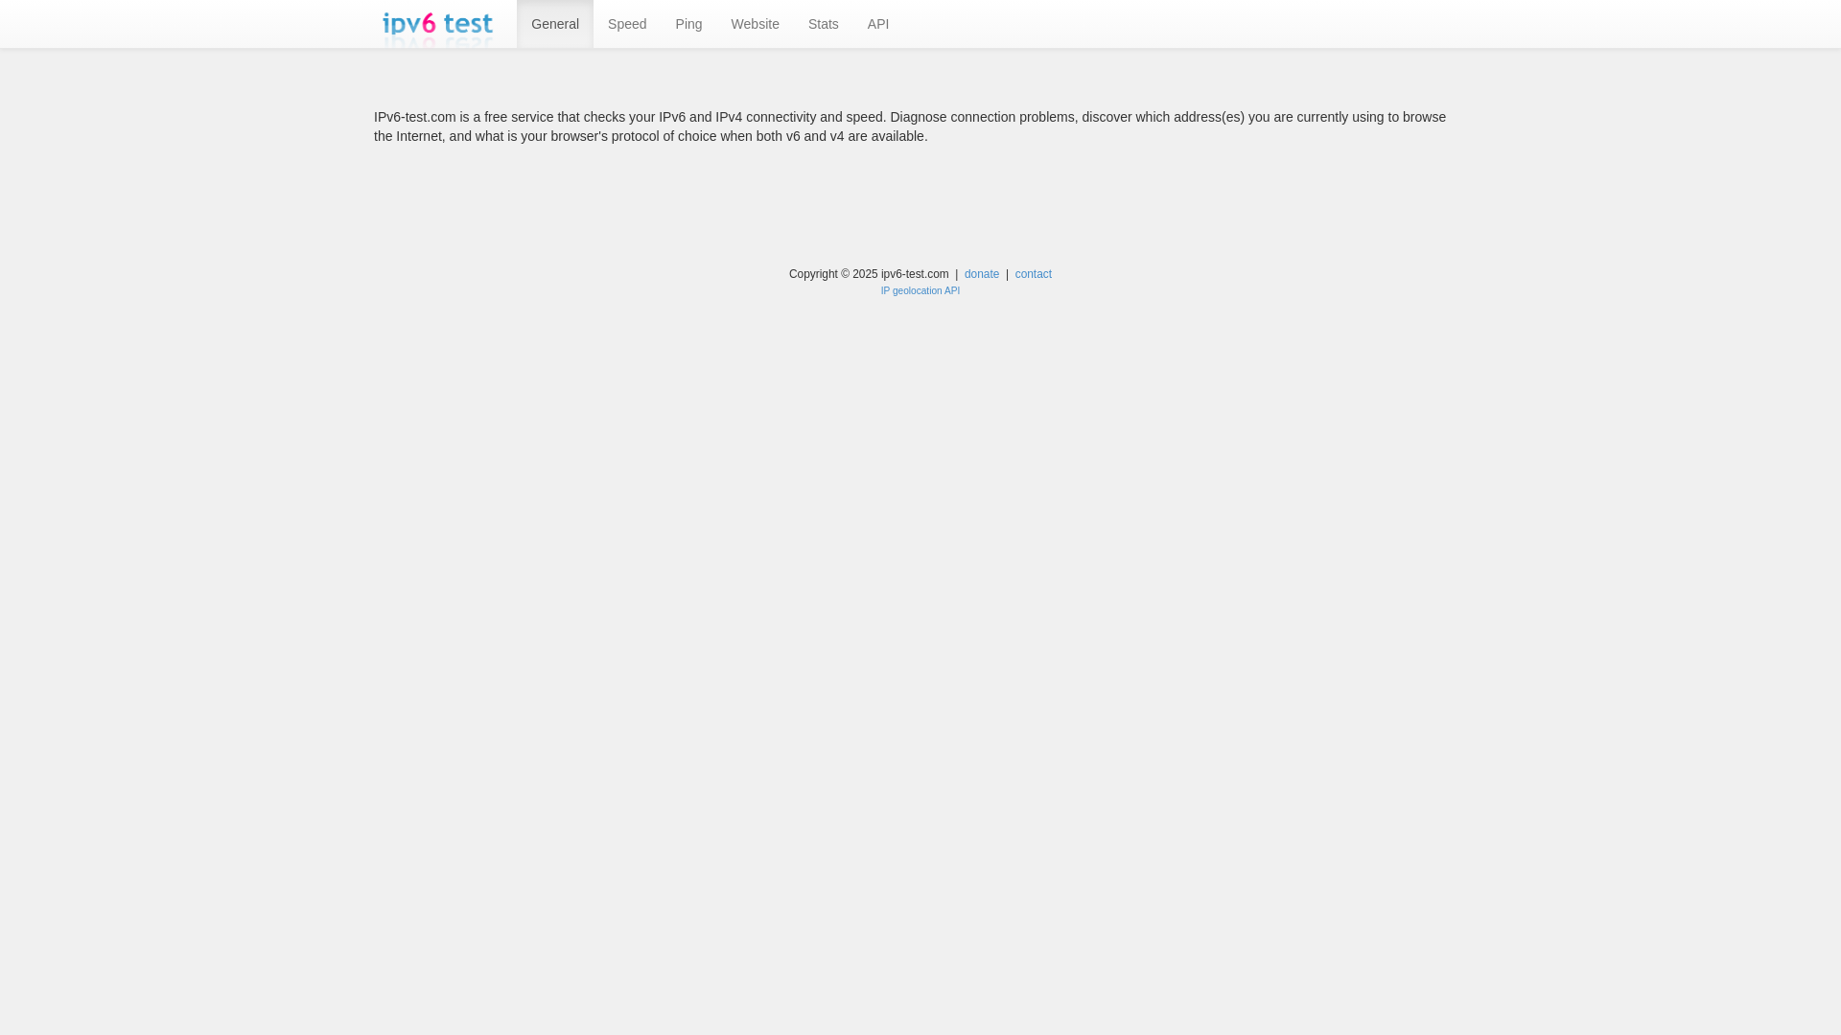Open the contact link
Image resolution: width=1841 pixels, height=1035 pixels.
1034,274
